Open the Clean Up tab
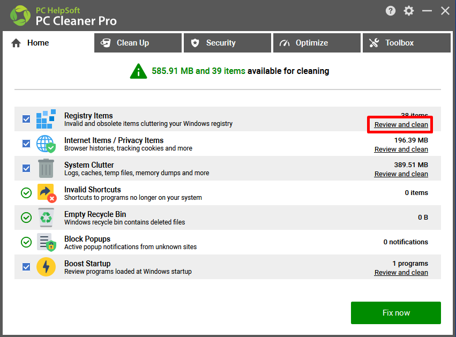The height and width of the screenshot is (337, 456). click(138, 43)
